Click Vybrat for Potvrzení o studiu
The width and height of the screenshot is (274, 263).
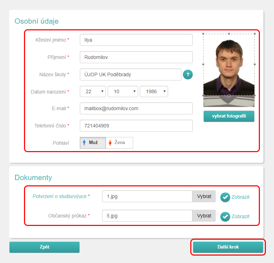(x=204, y=196)
